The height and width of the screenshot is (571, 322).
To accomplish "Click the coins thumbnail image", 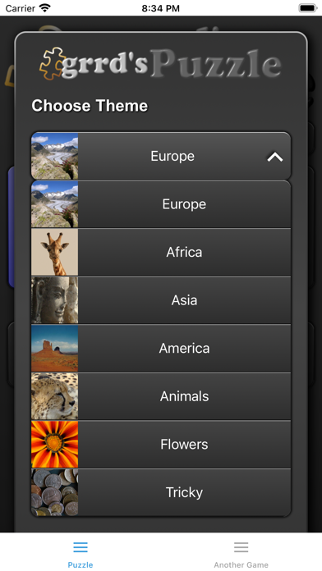I will click(55, 492).
